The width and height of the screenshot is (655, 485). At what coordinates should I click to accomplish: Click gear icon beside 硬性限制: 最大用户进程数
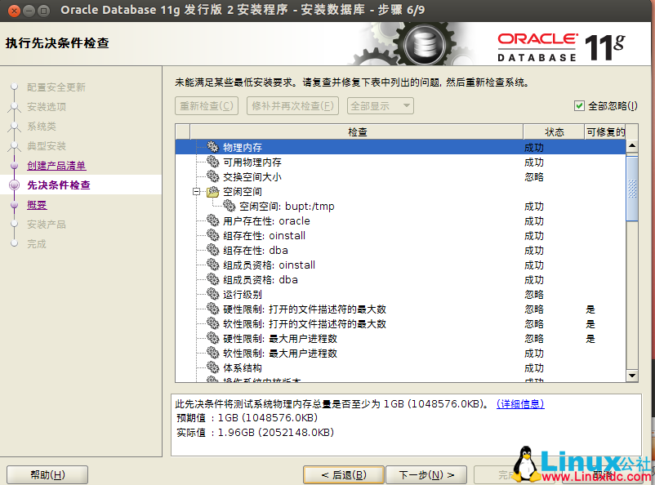(212, 338)
